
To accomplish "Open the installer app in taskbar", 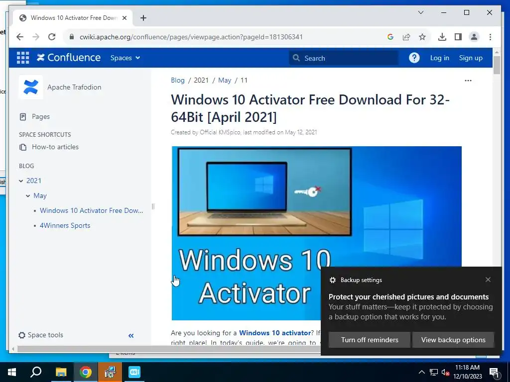I will click(x=110, y=372).
